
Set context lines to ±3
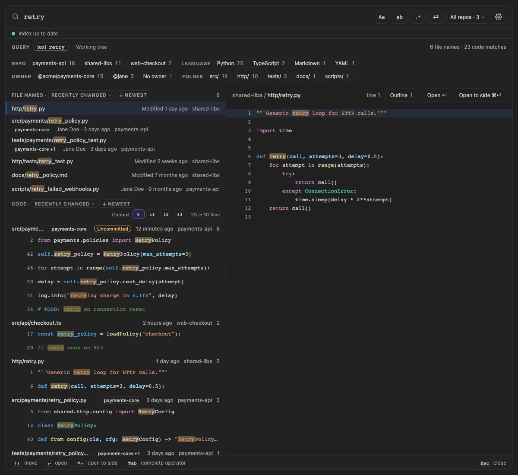pyautogui.click(x=180, y=215)
